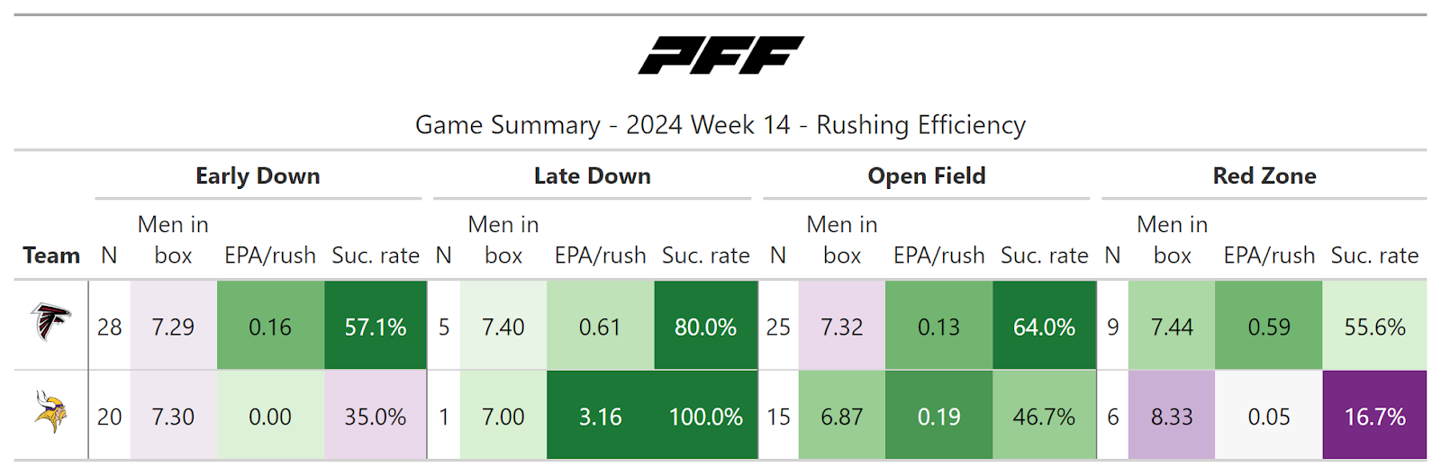The image size is (1441, 475).
Task: Click the purple 16.7% success rate cell
Action: [1374, 417]
